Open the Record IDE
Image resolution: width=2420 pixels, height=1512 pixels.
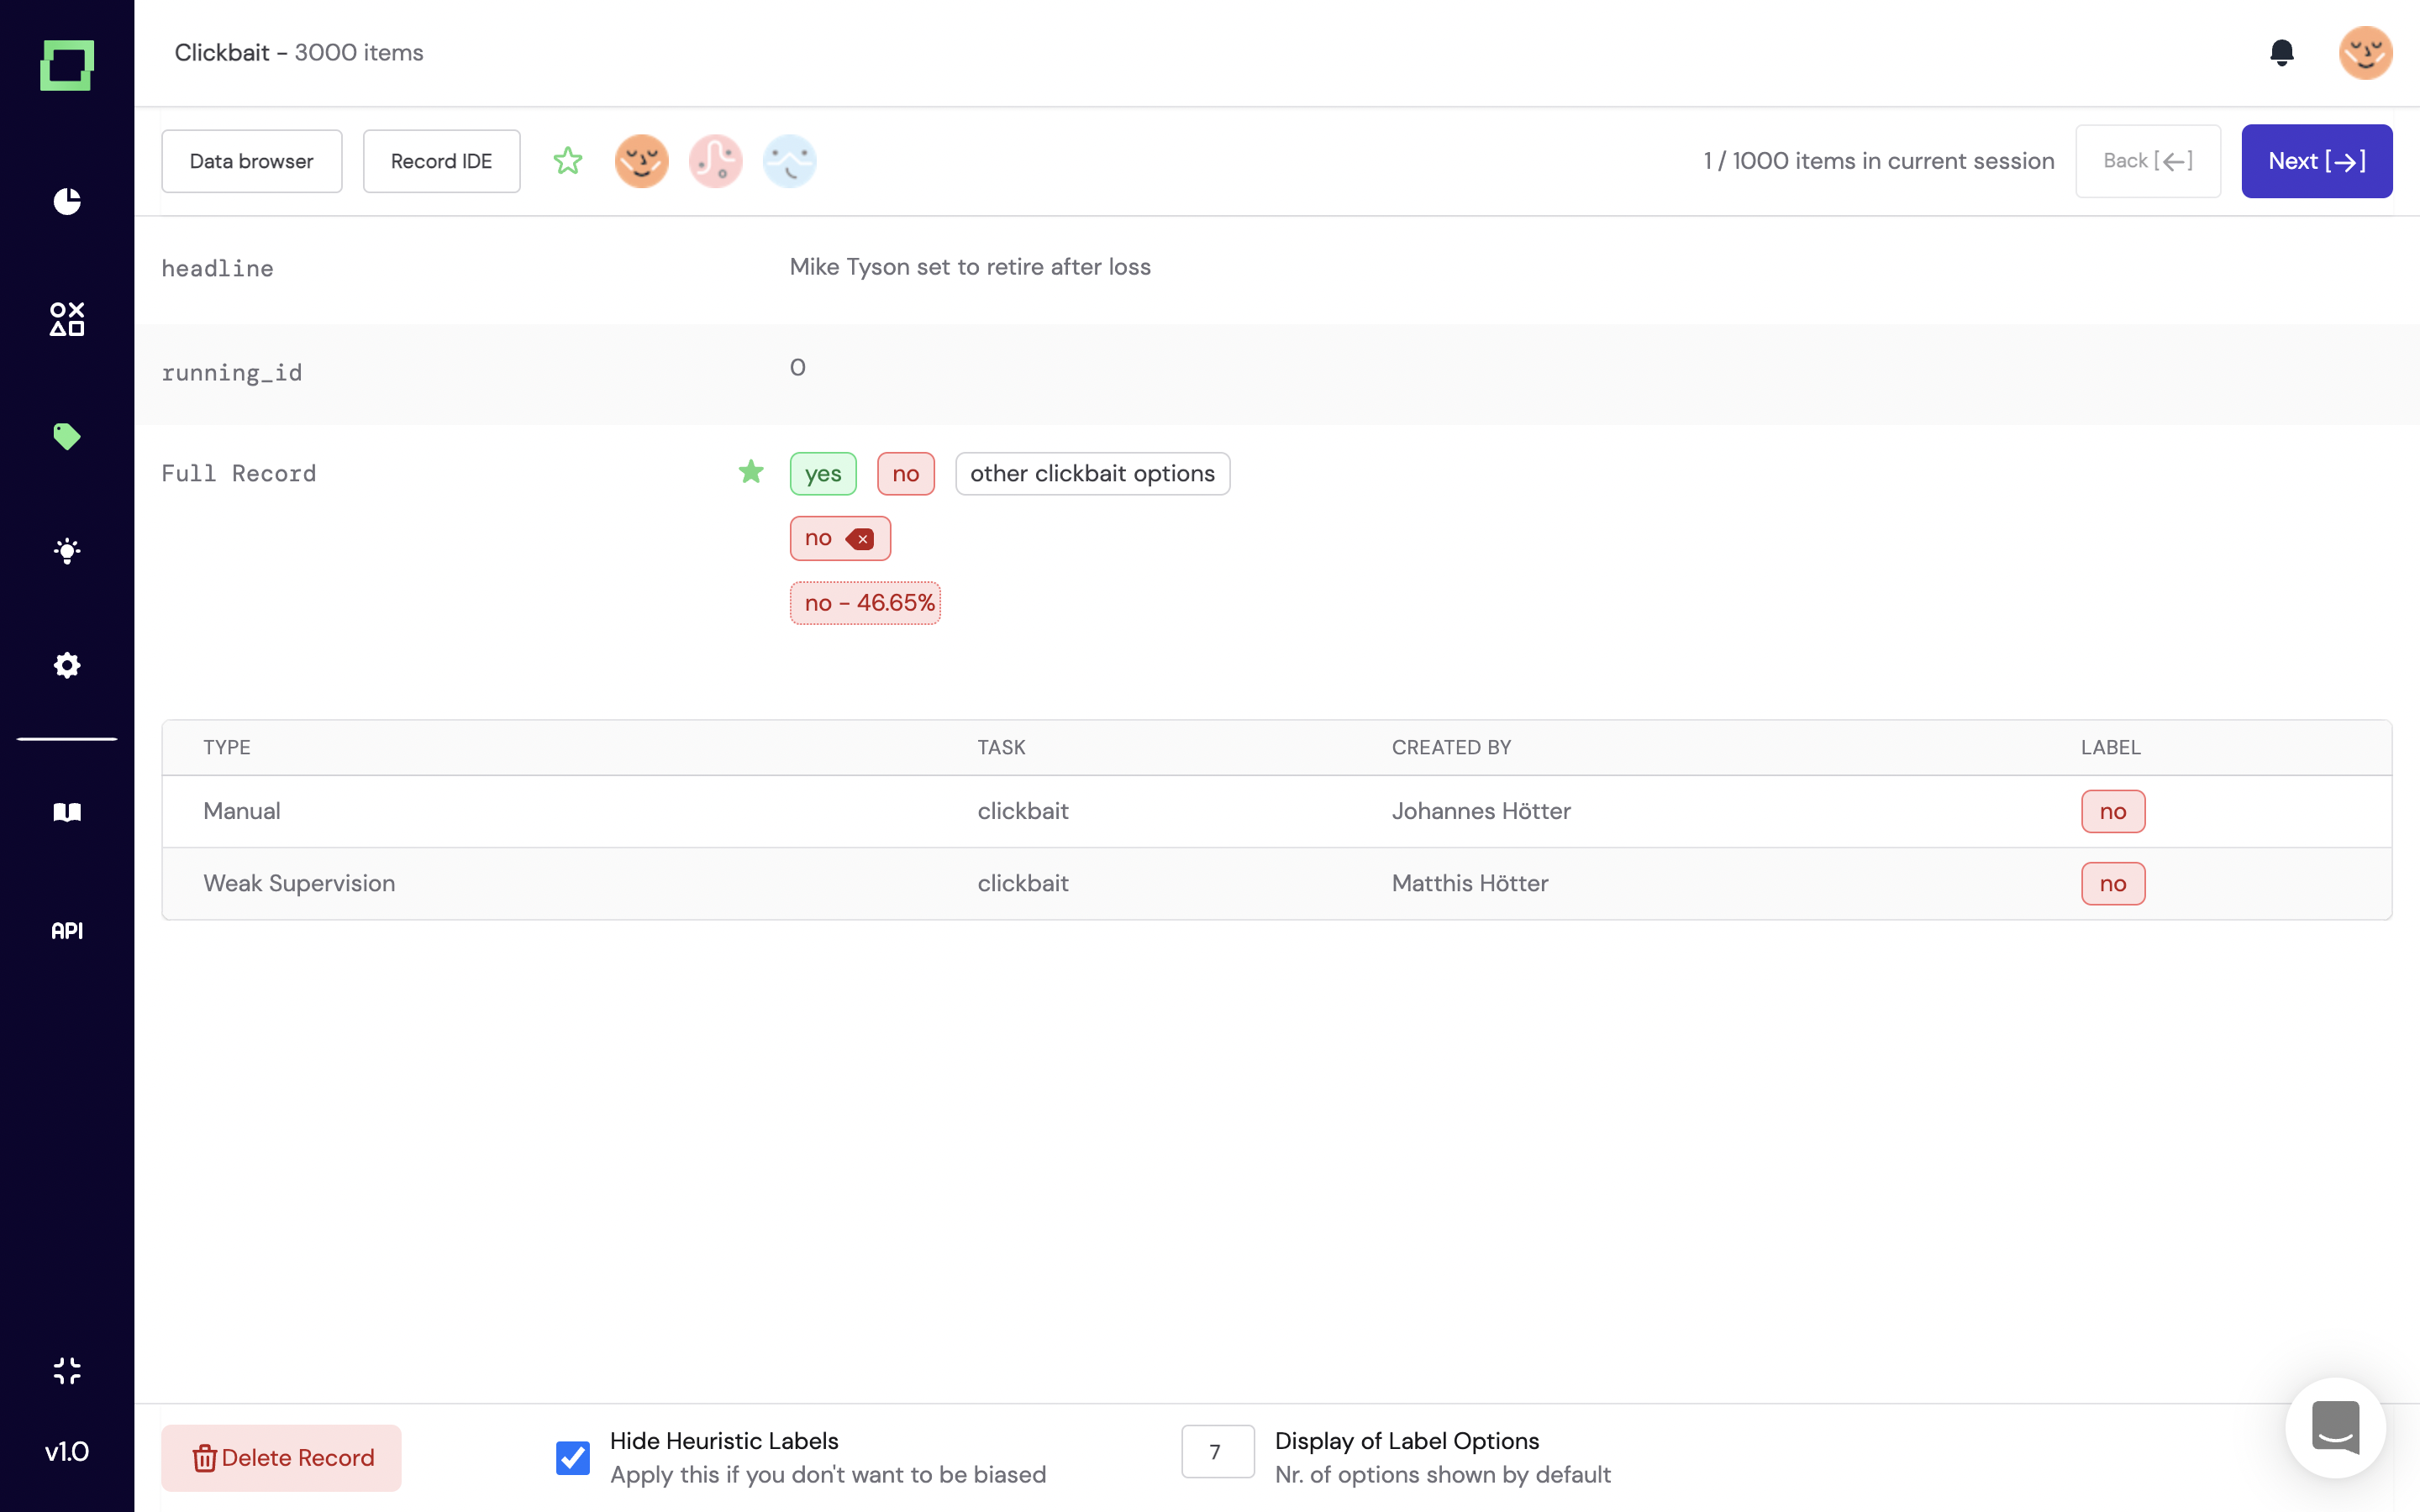441,161
